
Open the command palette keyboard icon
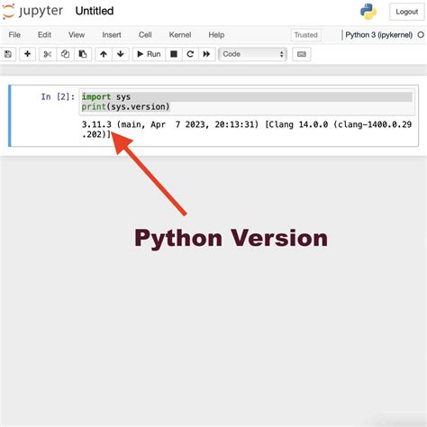[x=302, y=54]
